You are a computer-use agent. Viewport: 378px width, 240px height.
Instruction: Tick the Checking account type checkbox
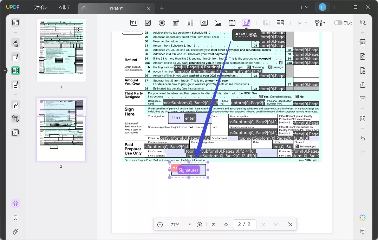(249, 67)
